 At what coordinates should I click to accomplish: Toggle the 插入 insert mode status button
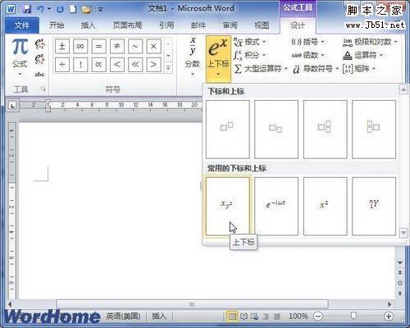click(x=159, y=317)
